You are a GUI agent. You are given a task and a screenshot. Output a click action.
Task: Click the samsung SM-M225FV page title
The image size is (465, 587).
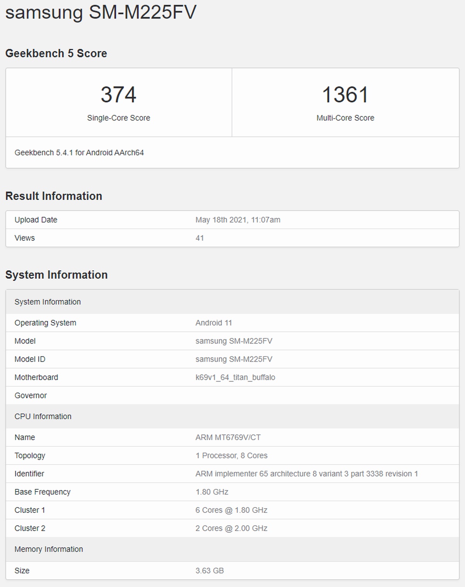coord(101,12)
